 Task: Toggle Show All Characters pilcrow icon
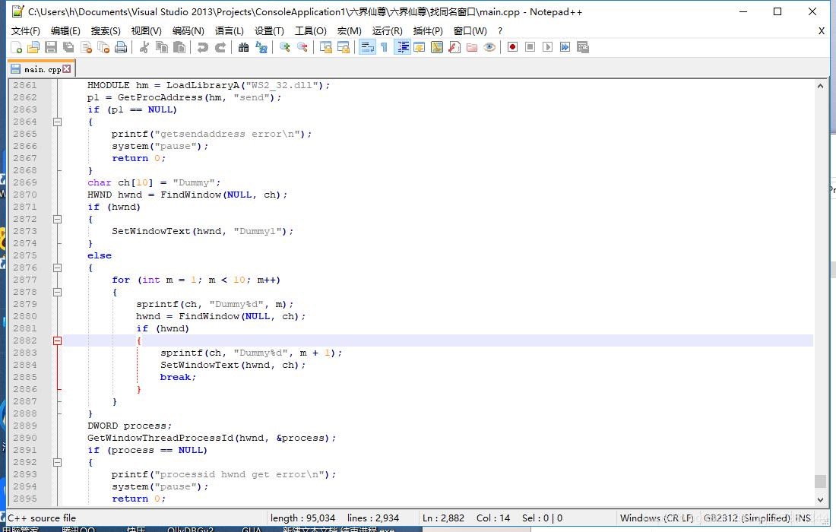pos(384,47)
